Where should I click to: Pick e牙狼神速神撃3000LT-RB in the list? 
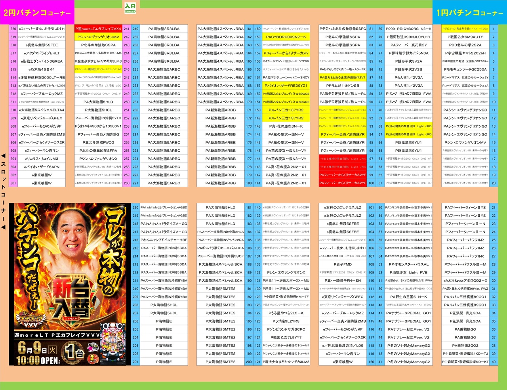pyautogui.click(x=41, y=78)
